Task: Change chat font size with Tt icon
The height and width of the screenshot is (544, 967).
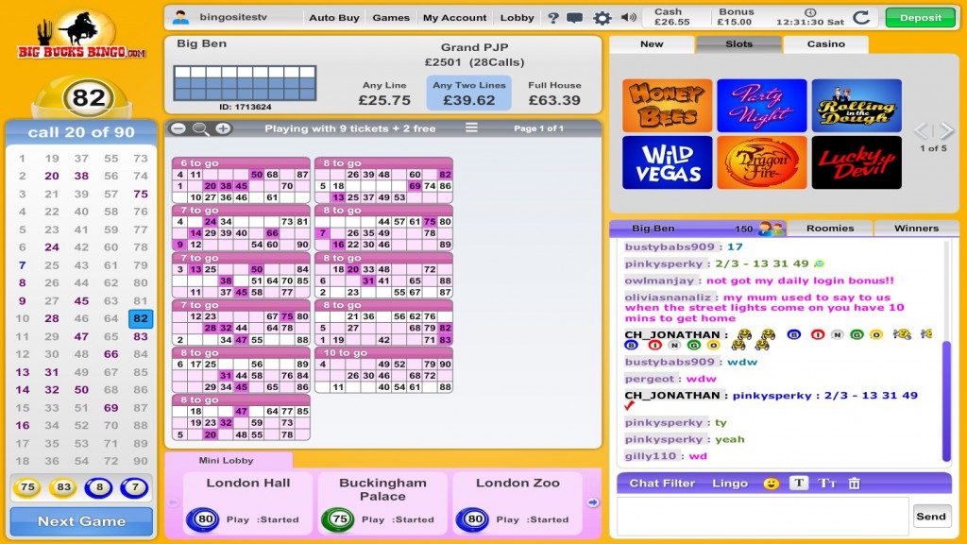Action: (x=826, y=484)
